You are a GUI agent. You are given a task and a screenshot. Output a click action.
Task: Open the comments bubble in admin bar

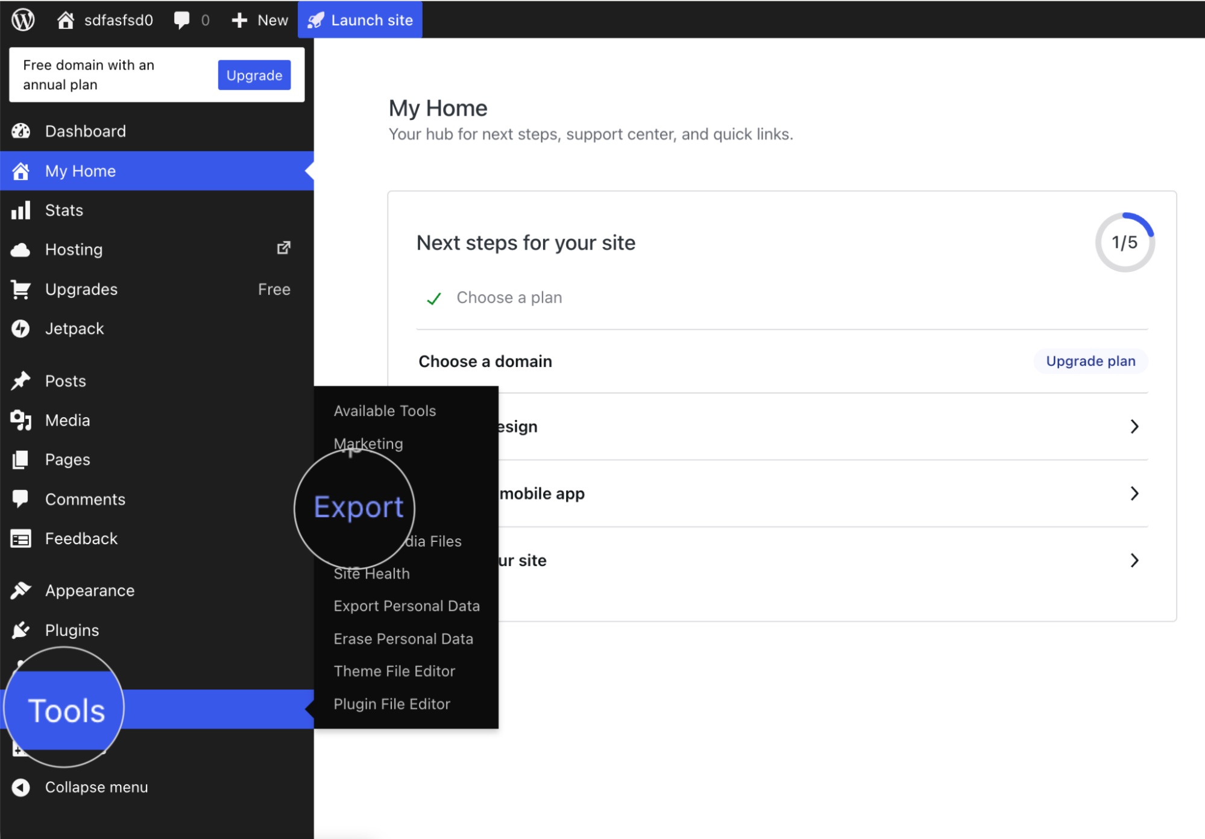point(181,20)
